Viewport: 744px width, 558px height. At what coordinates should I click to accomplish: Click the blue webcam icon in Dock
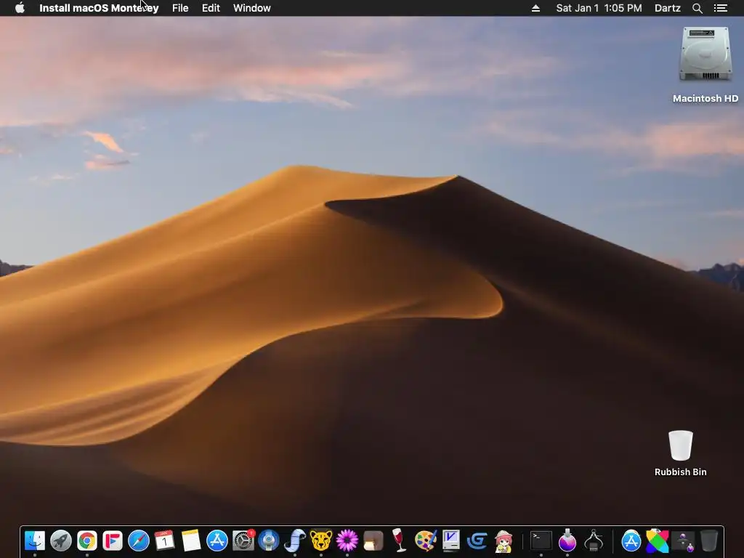(269, 541)
